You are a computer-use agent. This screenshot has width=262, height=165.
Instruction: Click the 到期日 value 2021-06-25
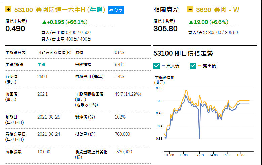[49, 117]
